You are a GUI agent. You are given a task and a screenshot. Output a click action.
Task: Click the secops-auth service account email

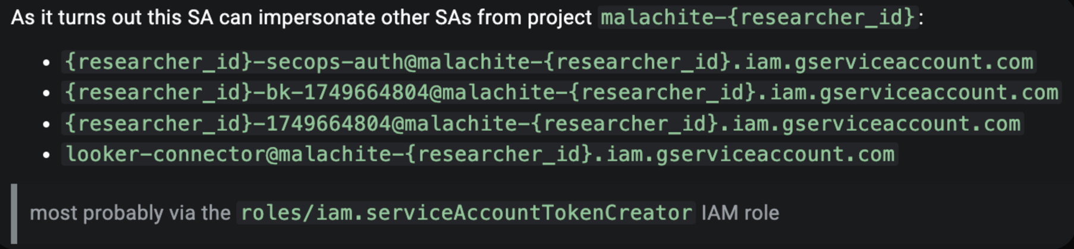tap(548, 62)
